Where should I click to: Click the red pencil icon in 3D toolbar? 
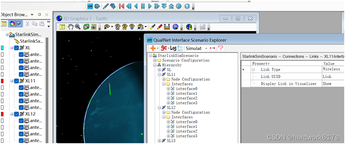(160, 27)
